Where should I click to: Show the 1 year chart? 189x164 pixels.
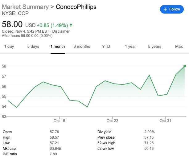click(x=130, y=47)
